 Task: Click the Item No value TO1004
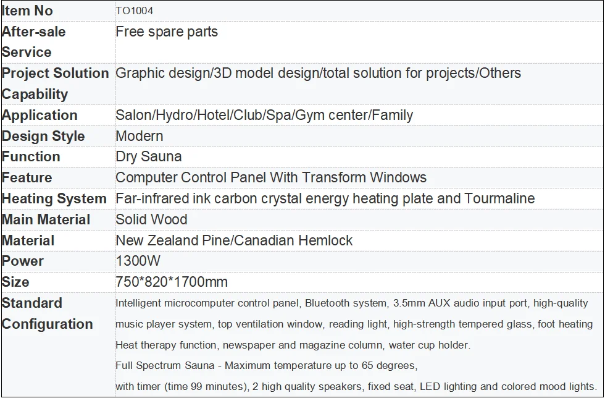[x=135, y=11]
